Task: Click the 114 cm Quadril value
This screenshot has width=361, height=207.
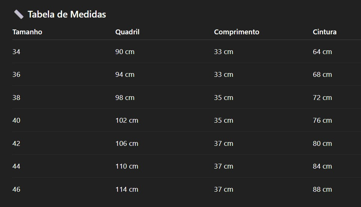Action: click(x=126, y=189)
